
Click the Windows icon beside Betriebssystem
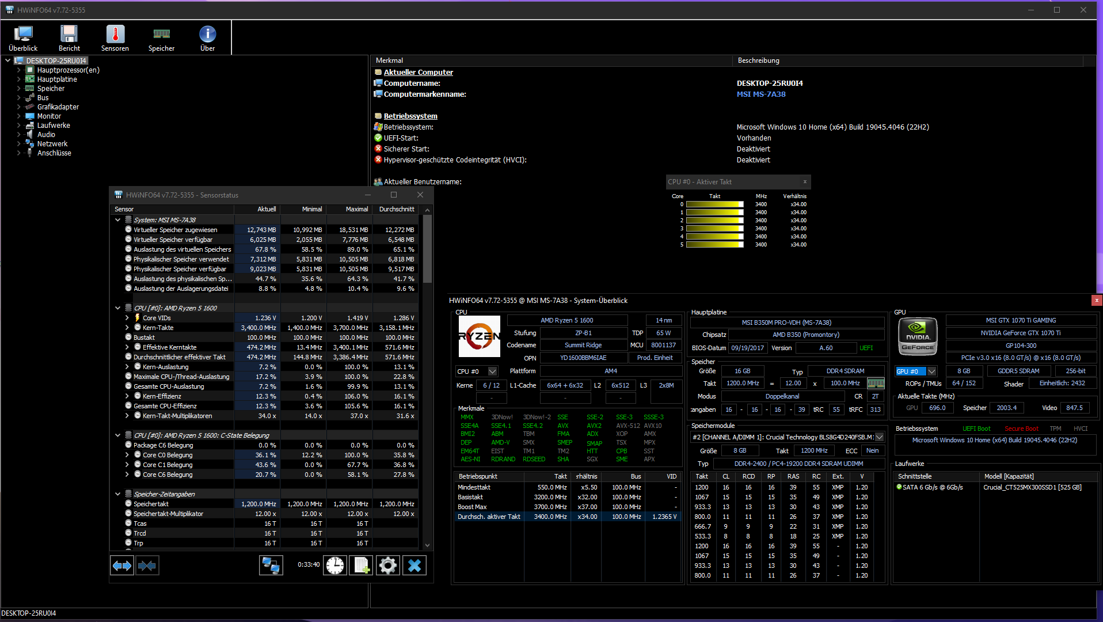(378, 127)
